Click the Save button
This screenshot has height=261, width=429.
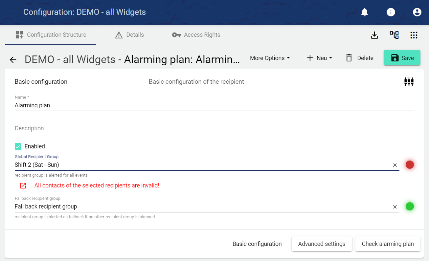pos(402,58)
